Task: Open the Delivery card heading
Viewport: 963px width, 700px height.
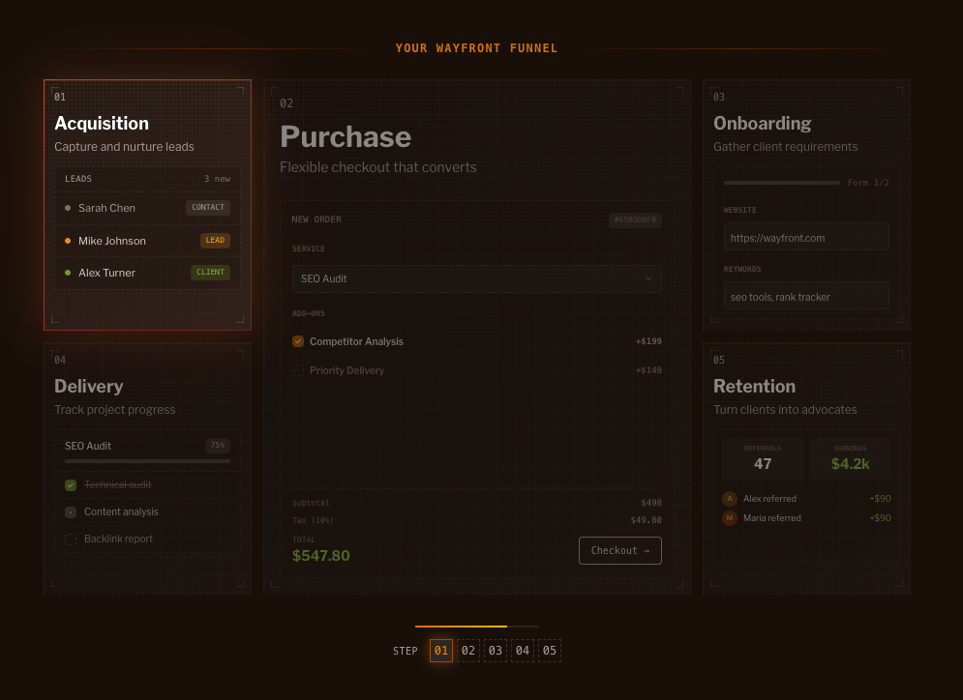Action: [x=88, y=386]
